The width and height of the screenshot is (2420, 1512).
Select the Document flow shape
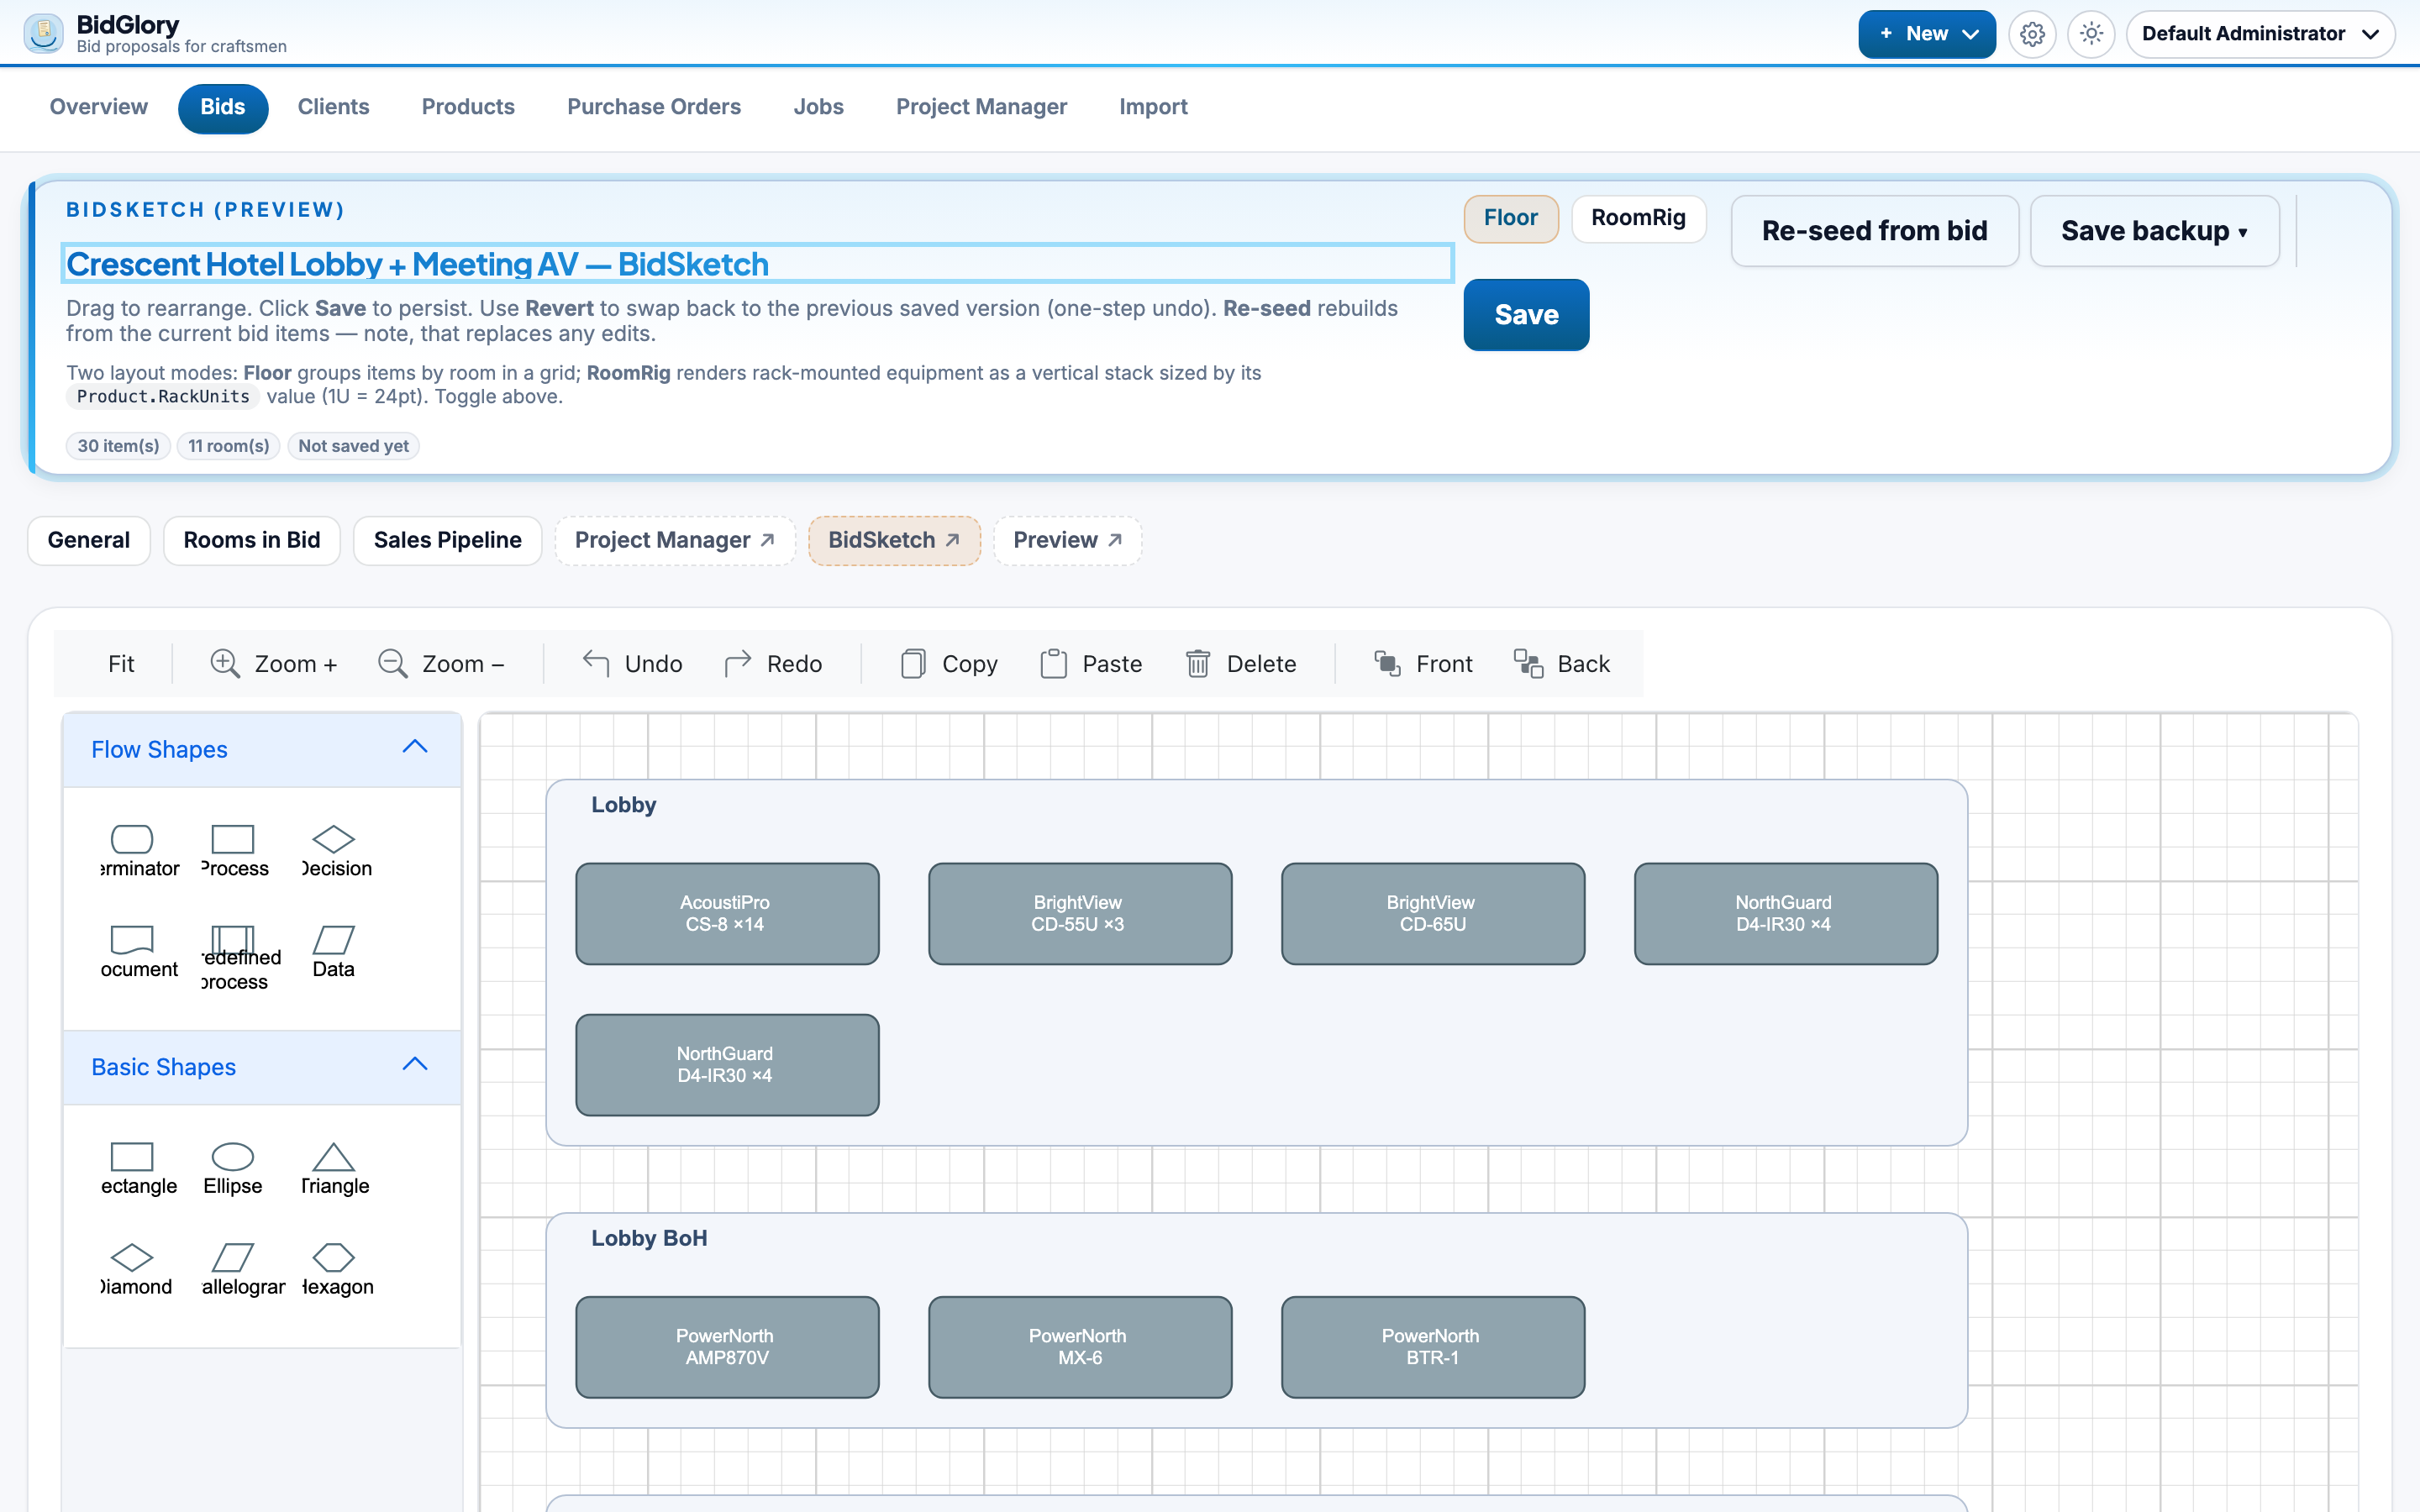pos(132,952)
